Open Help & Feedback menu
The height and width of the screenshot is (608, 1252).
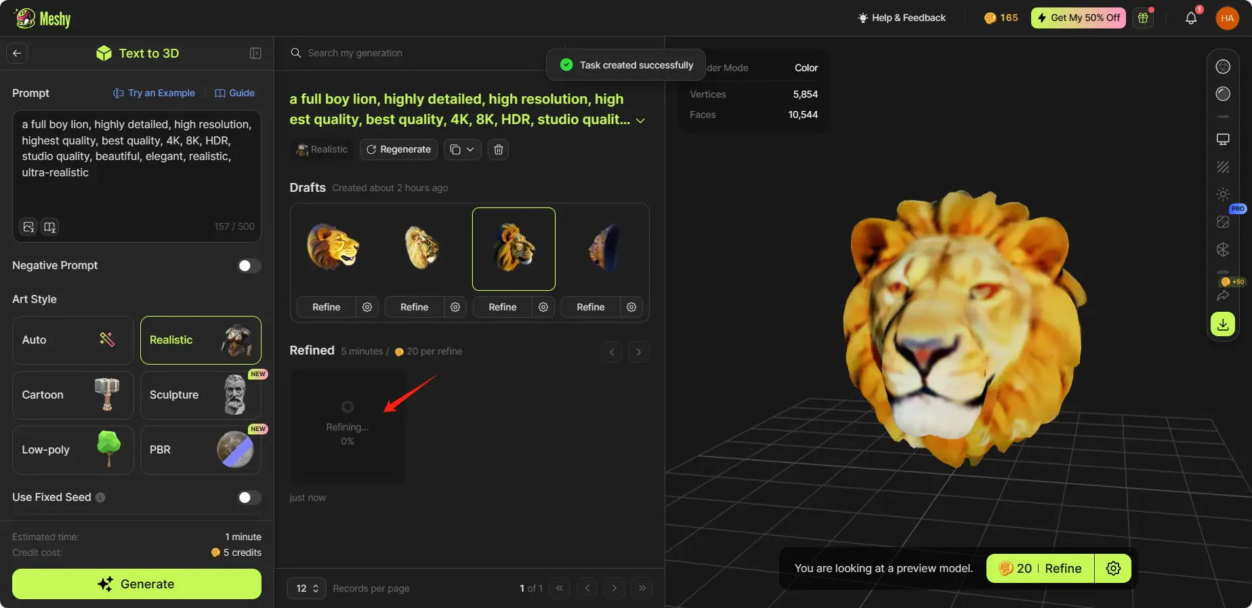tap(901, 18)
